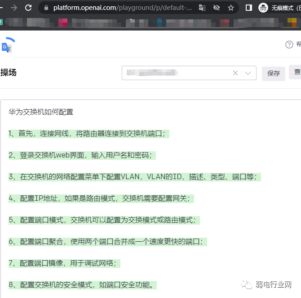301x298 pixels.
Task: Click the incognito mode profile icon
Action: pyautogui.click(x=264, y=8)
